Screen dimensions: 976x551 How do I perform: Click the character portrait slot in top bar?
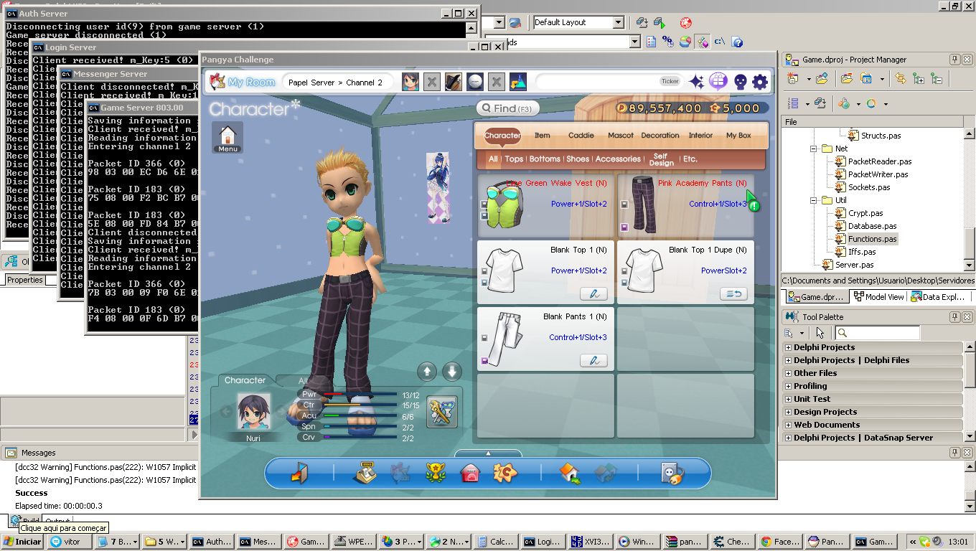point(410,82)
